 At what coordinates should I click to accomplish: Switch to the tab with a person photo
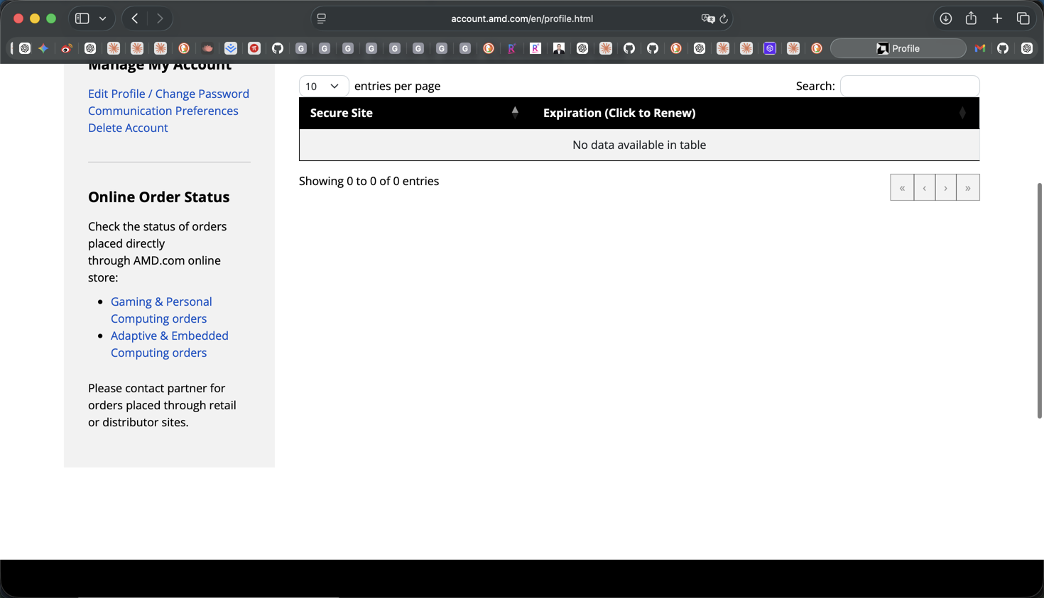click(x=559, y=48)
